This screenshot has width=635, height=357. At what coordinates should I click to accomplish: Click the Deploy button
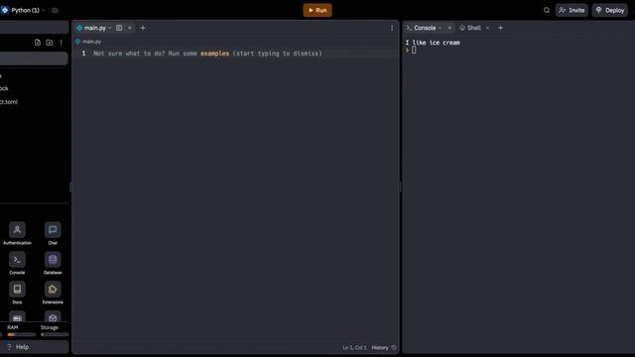610,10
